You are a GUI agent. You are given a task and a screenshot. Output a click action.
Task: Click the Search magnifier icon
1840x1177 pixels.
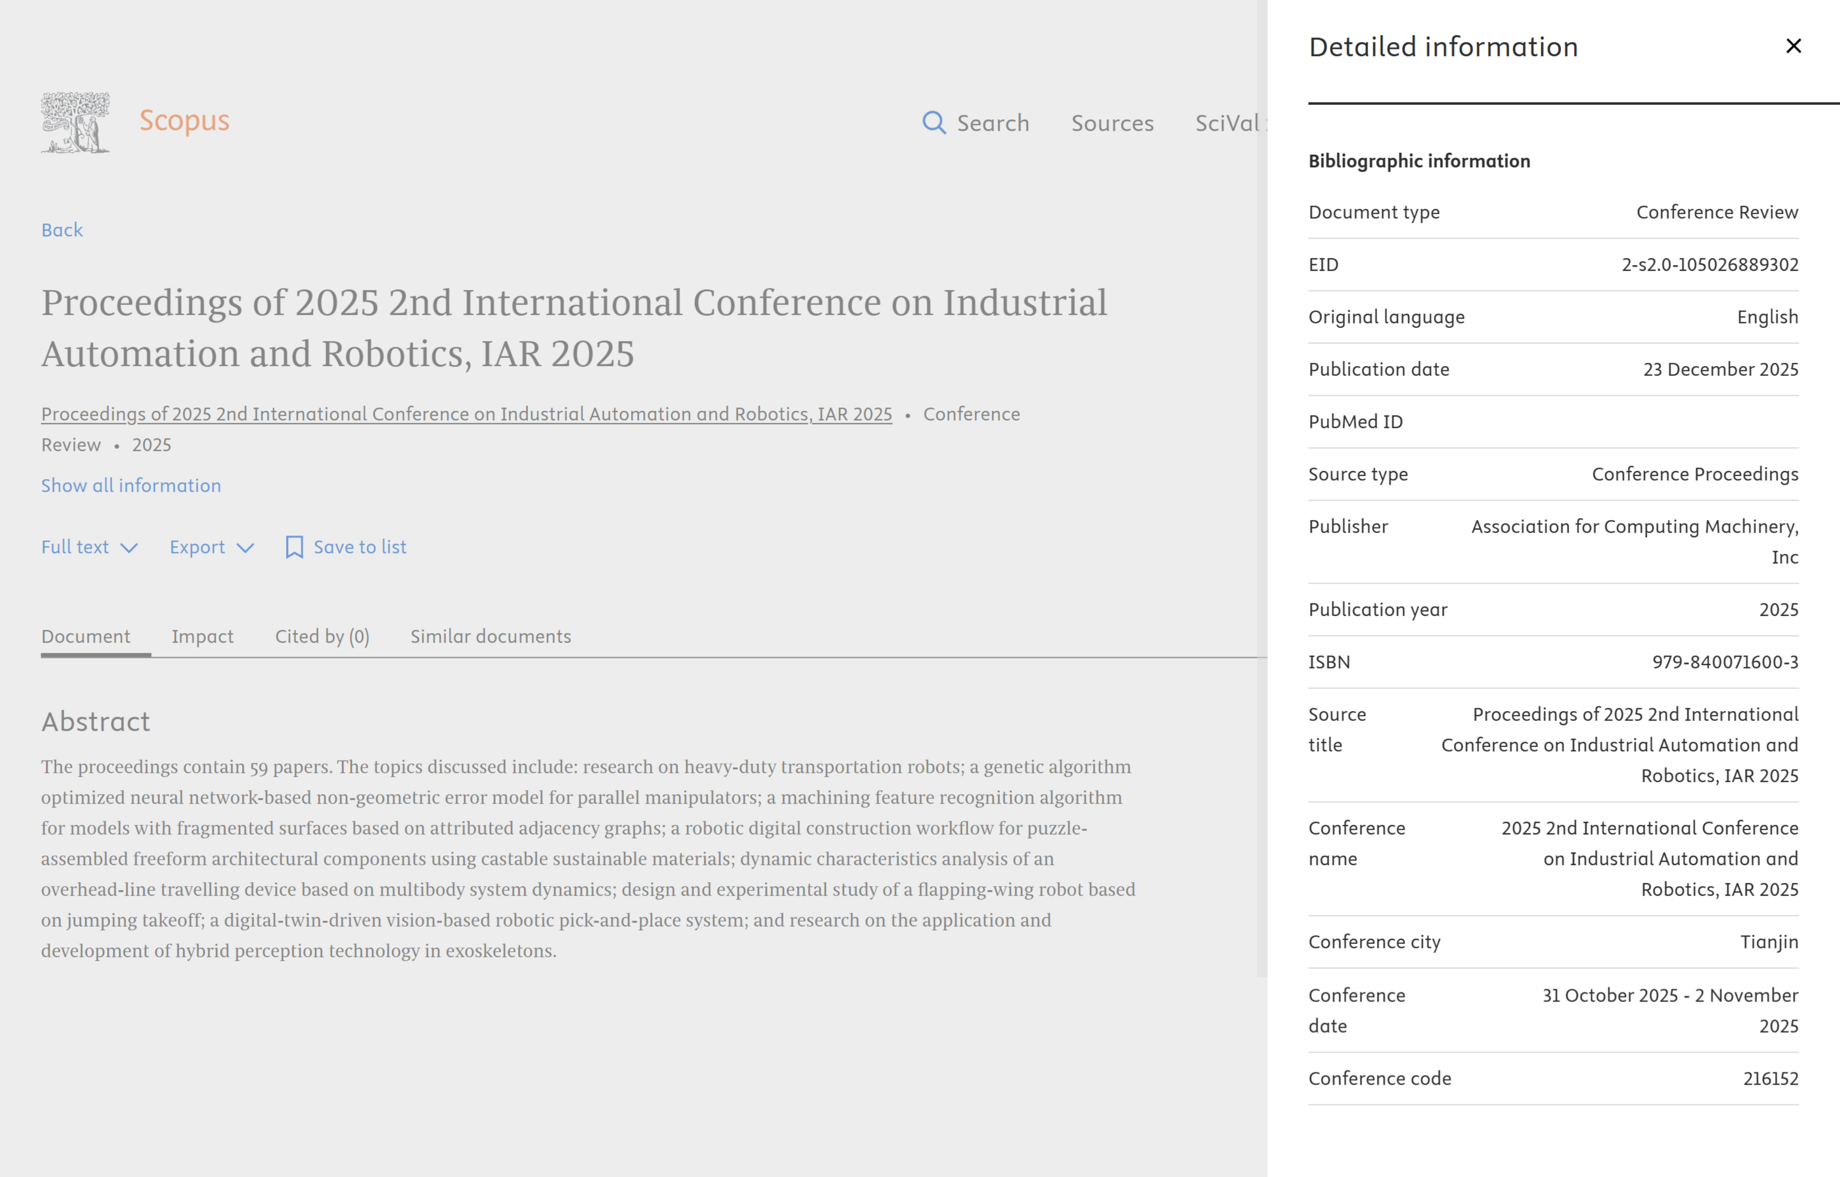(x=934, y=122)
